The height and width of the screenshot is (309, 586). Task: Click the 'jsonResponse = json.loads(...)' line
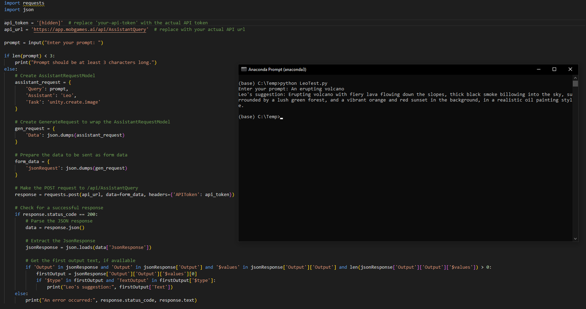pyautogui.click(x=88, y=247)
